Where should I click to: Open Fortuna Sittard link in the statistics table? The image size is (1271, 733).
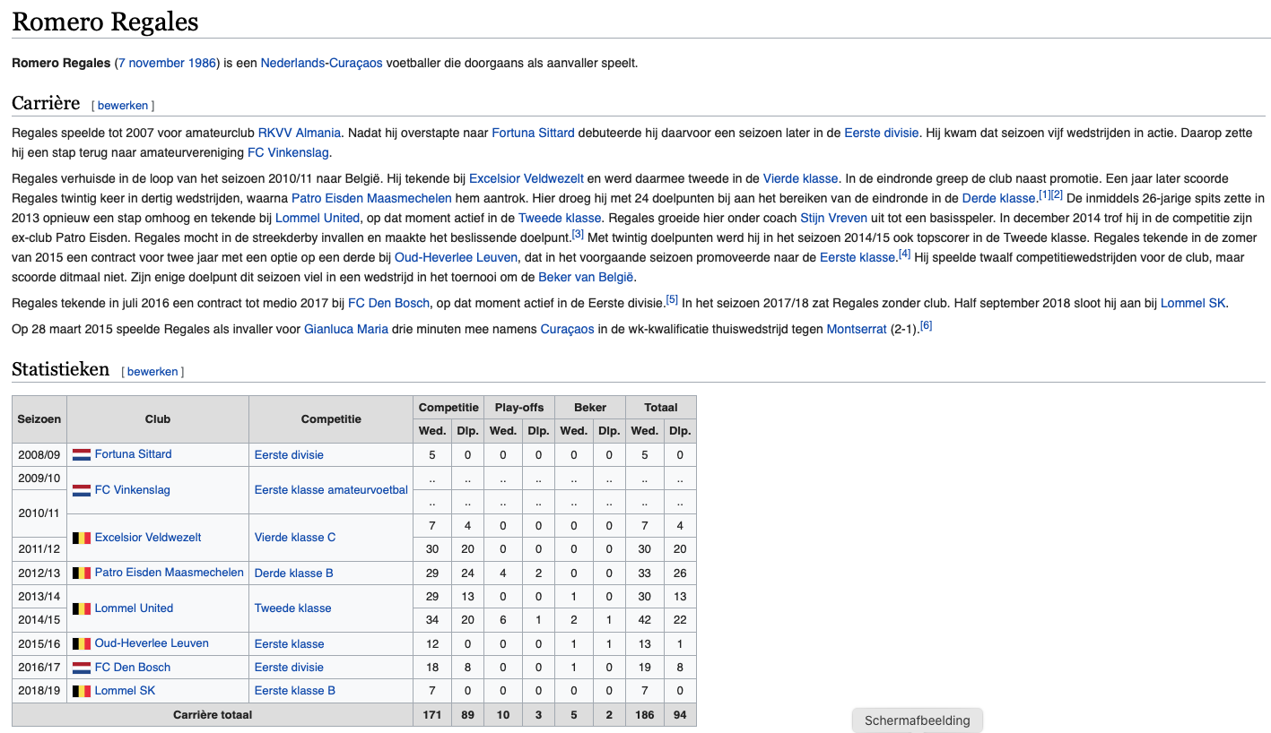pos(133,454)
